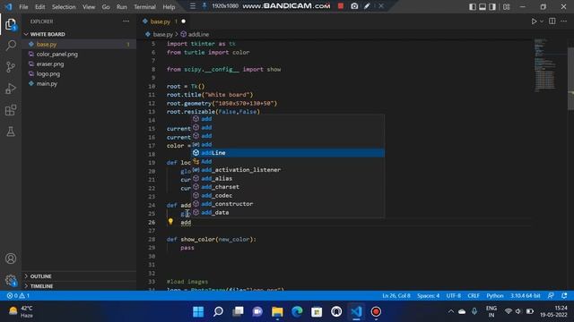The height and width of the screenshot is (322, 574).
Task: Choose the capitalized Add class suggestion
Action: point(288,161)
